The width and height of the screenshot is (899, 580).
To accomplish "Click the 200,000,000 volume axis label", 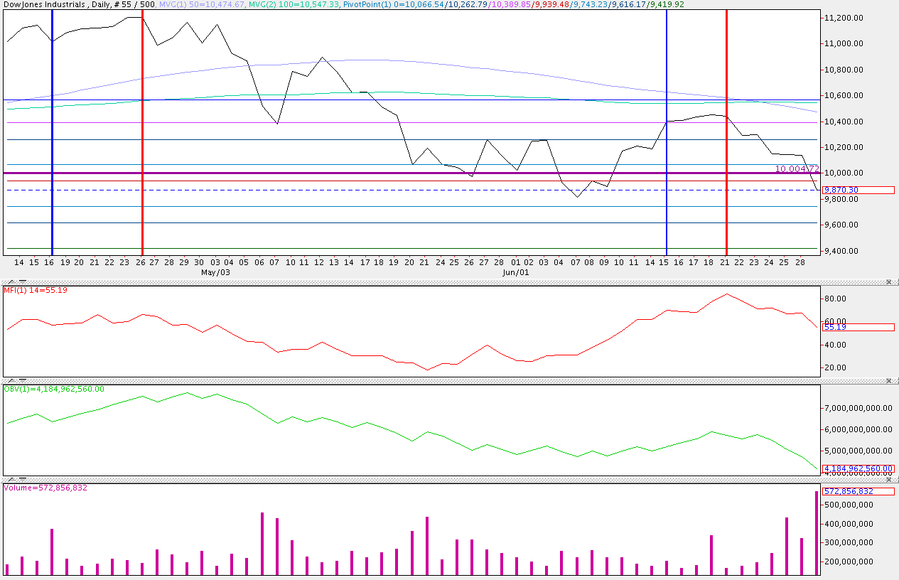I will pyautogui.click(x=847, y=562).
